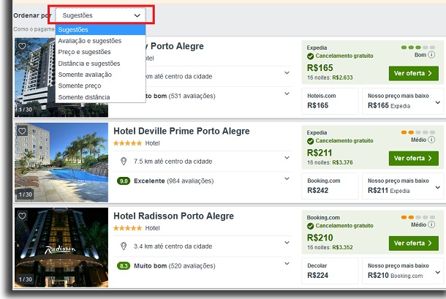Image resolution: width=446 pixels, height=299 pixels.
Task: Open the first hotel title ending Porto Alegre
Action: [x=175, y=46]
